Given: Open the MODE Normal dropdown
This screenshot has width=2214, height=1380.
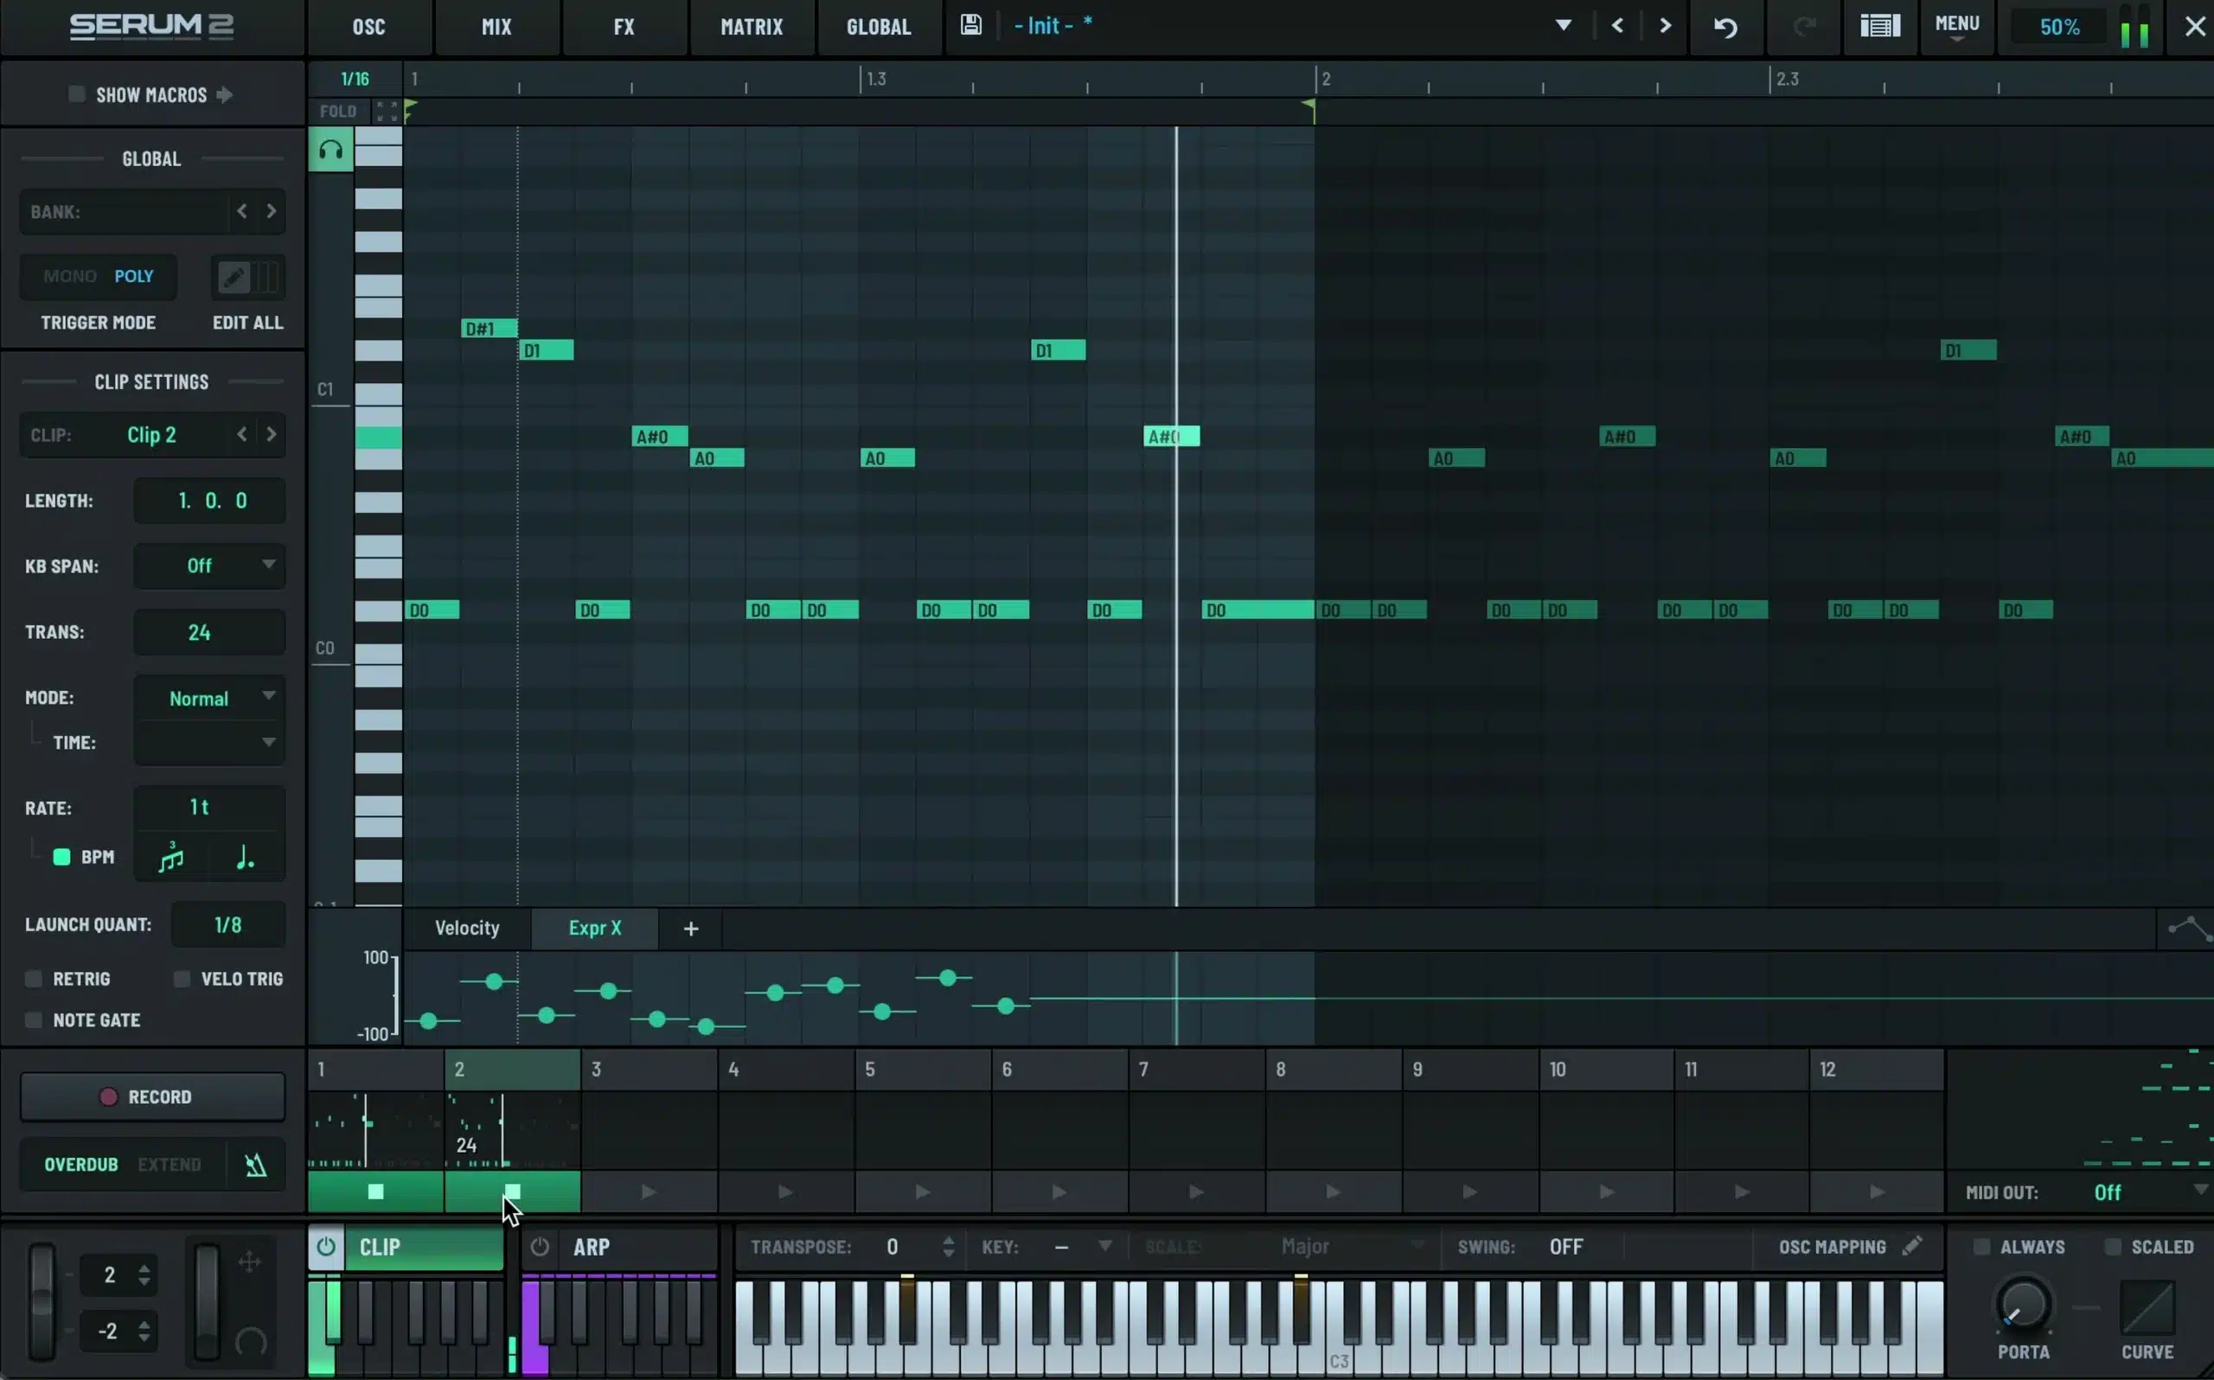Looking at the screenshot, I should click(x=209, y=699).
